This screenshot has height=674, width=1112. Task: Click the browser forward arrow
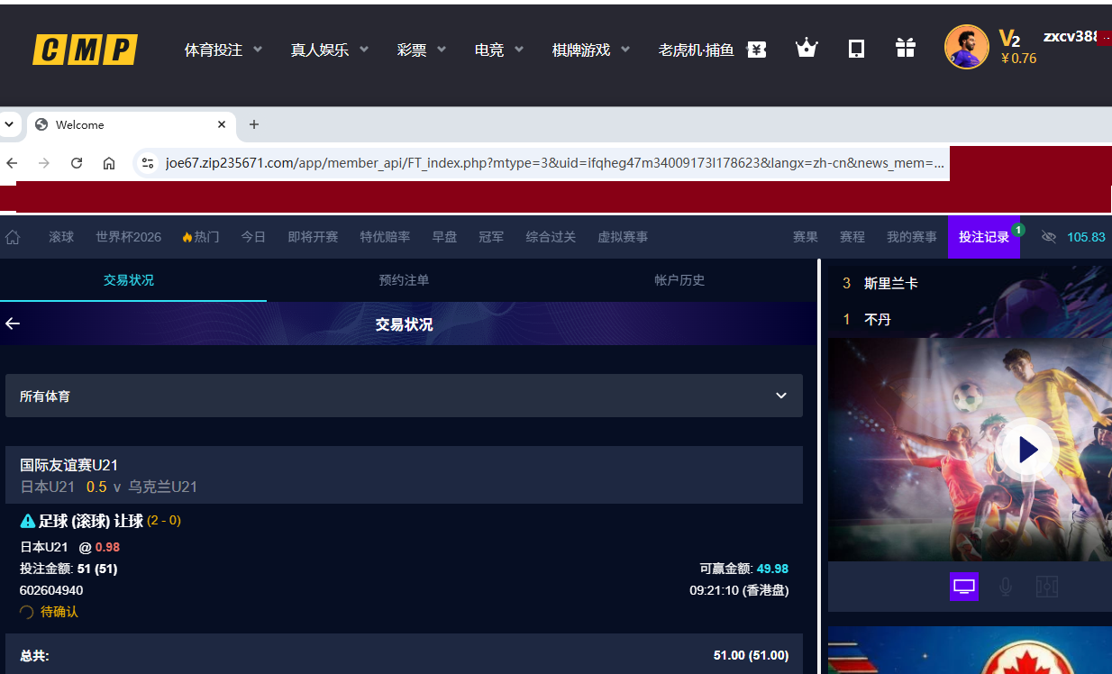[x=43, y=163]
